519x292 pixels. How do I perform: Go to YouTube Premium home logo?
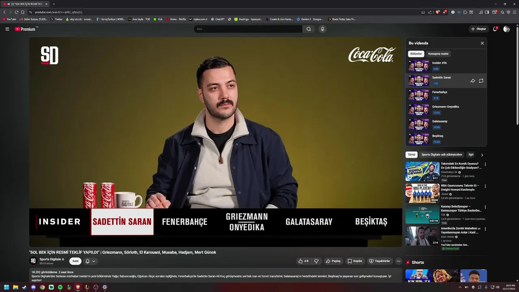(x=25, y=29)
